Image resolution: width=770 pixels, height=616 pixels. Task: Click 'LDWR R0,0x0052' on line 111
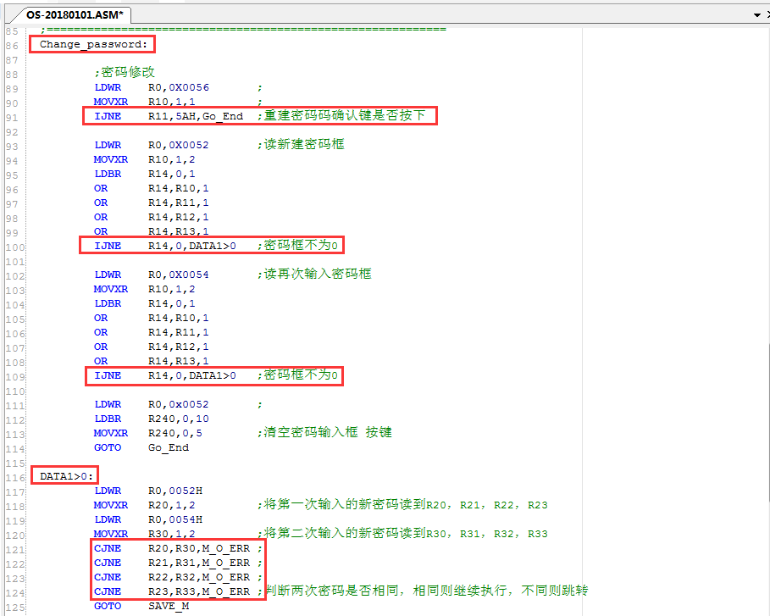click(x=152, y=404)
